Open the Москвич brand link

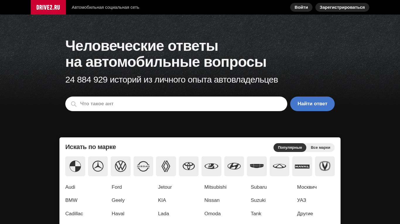tap(307, 187)
